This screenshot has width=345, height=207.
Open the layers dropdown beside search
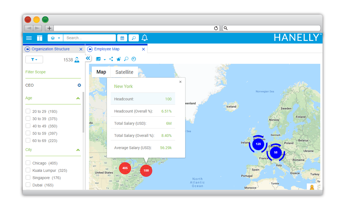[x=55, y=38]
